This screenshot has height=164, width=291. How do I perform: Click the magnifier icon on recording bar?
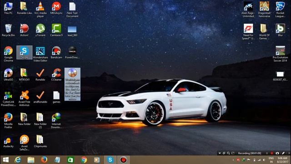pos(228,153)
